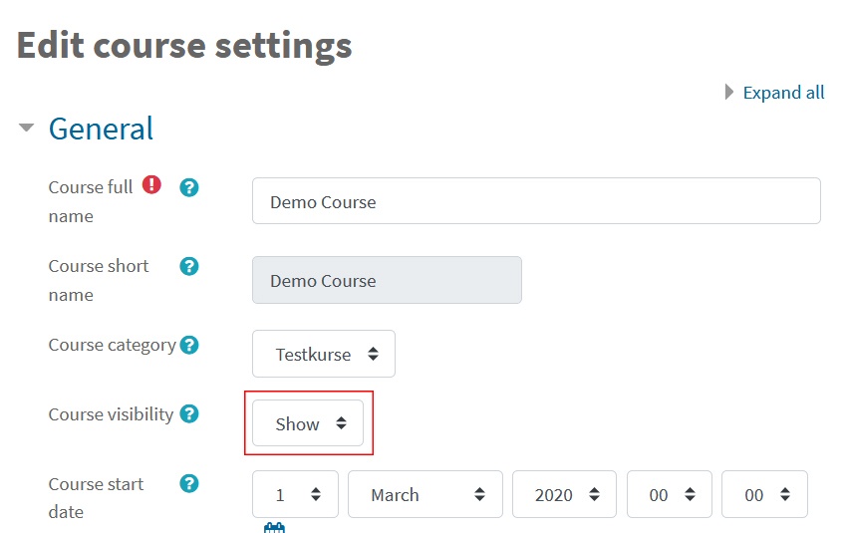Open the Testkurse course category dropdown

click(324, 354)
